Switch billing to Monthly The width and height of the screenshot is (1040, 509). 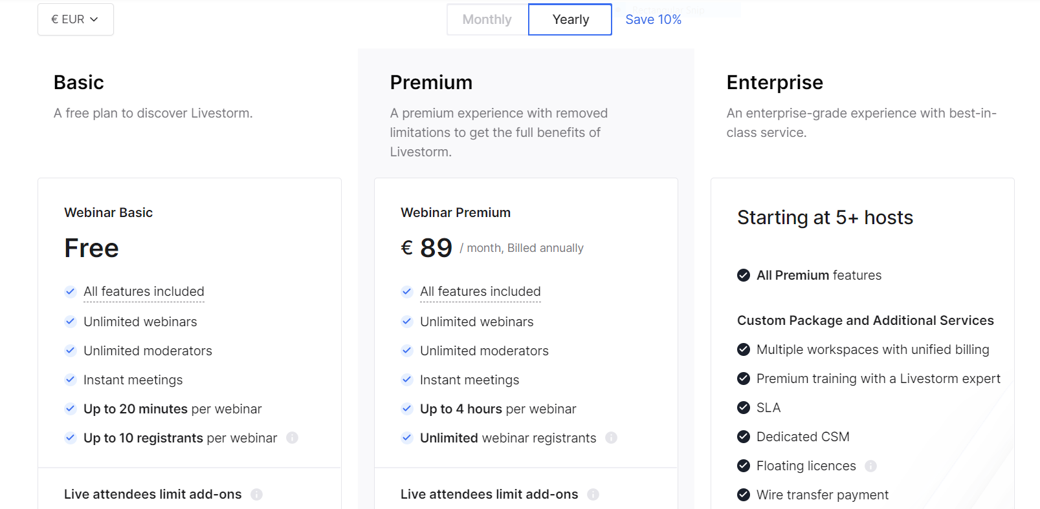pos(487,19)
